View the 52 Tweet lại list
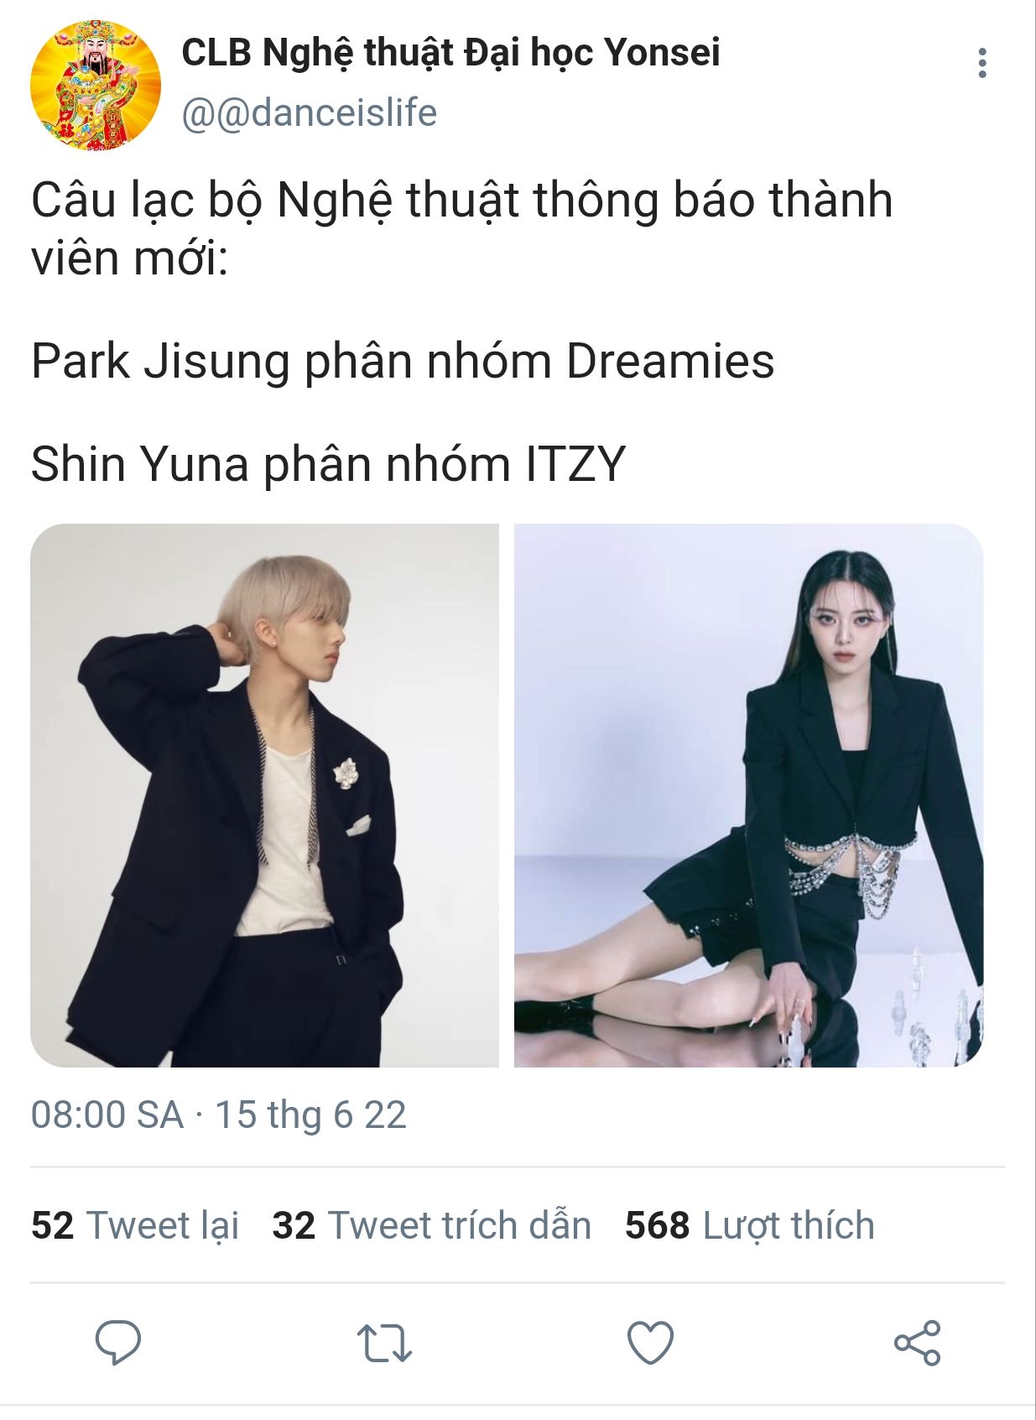 coord(135,1225)
